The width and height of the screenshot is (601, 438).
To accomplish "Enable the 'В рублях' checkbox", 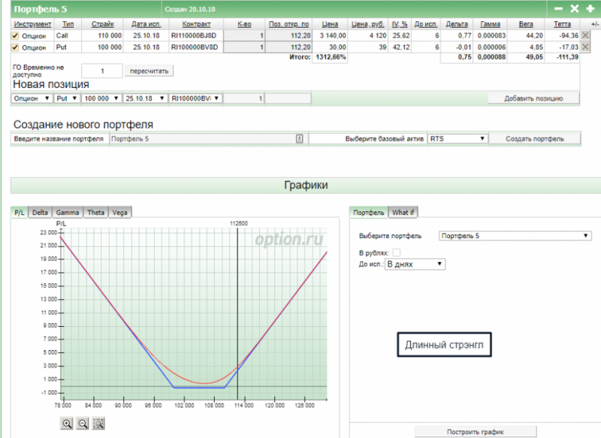I will [397, 252].
